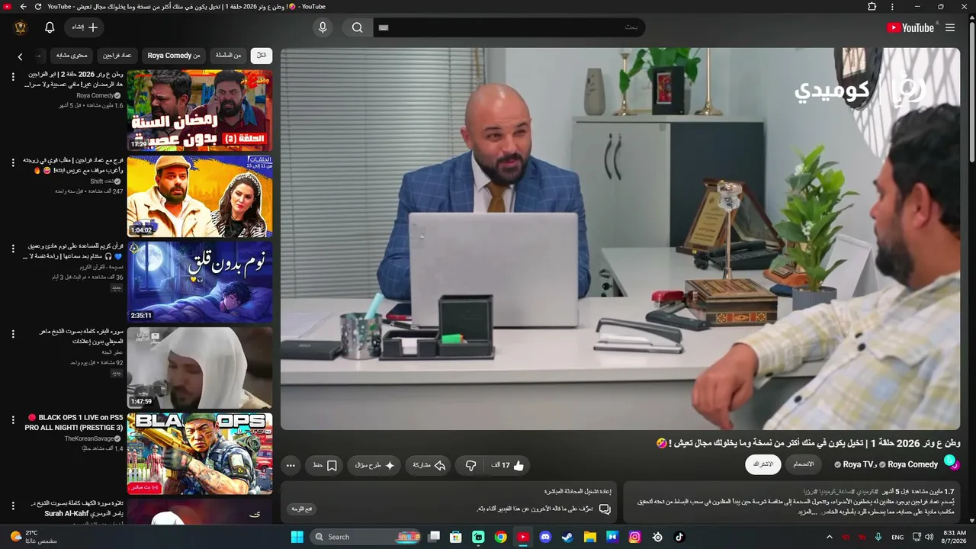Reload the page in the title bar
Screen dimensions: 976x549
(x=38, y=7)
